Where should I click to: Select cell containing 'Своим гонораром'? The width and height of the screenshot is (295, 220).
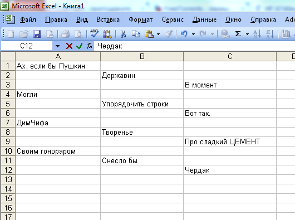point(58,151)
